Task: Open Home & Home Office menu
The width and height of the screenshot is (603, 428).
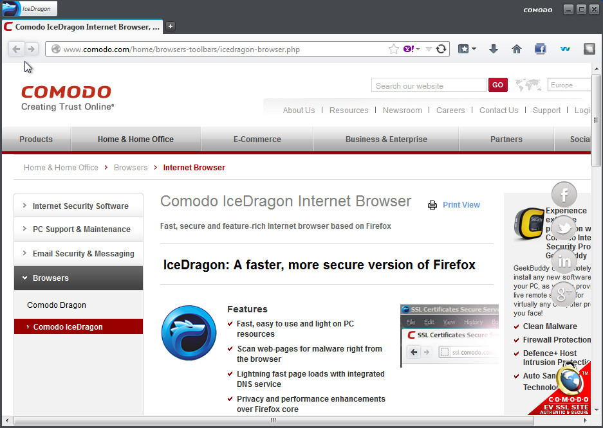Action: click(136, 139)
